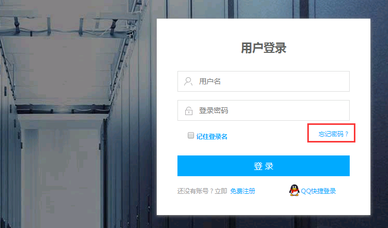Click the 还没有账号?立即 text
Image resolution: width=388 pixels, height=228 pixels.
point(202,191)
